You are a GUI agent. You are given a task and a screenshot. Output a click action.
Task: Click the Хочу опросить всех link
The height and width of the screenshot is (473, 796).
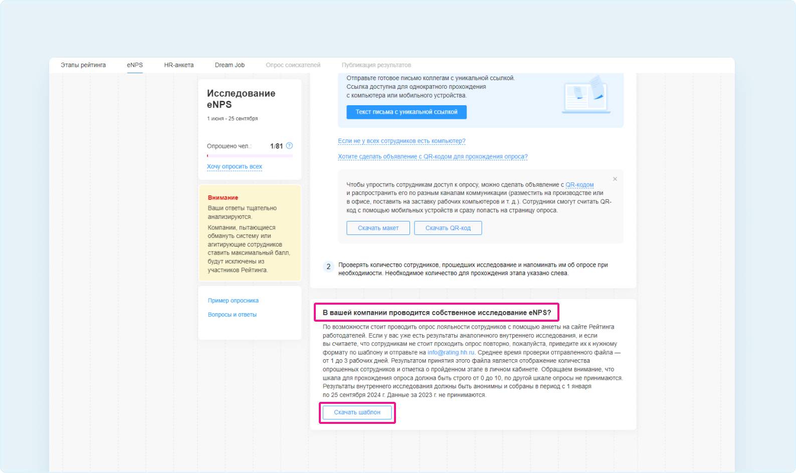coord(235,167)
